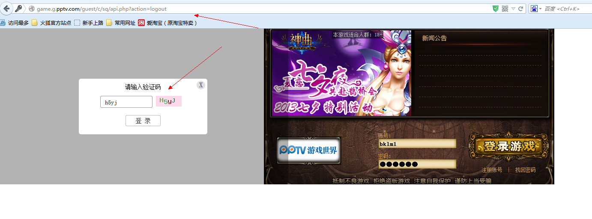Open the 爱淘宝 bookmark
The width and height of the screenshot is (592, 219).
168,23
